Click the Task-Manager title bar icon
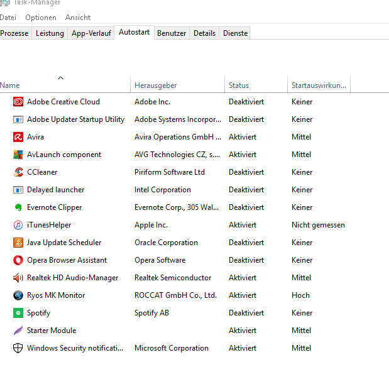The height and width of the screenshot is (372, 389). [x=5, y=3]
